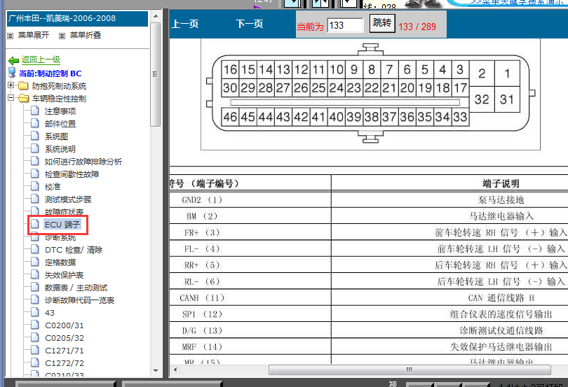
Task: Click page icon beside 注意事项
Action: point(35,111)
